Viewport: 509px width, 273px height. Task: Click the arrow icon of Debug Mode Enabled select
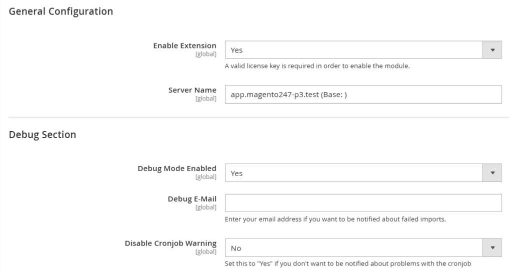pos(492,173)
